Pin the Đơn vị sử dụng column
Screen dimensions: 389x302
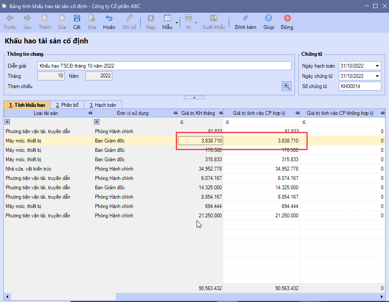coord(175,113)
